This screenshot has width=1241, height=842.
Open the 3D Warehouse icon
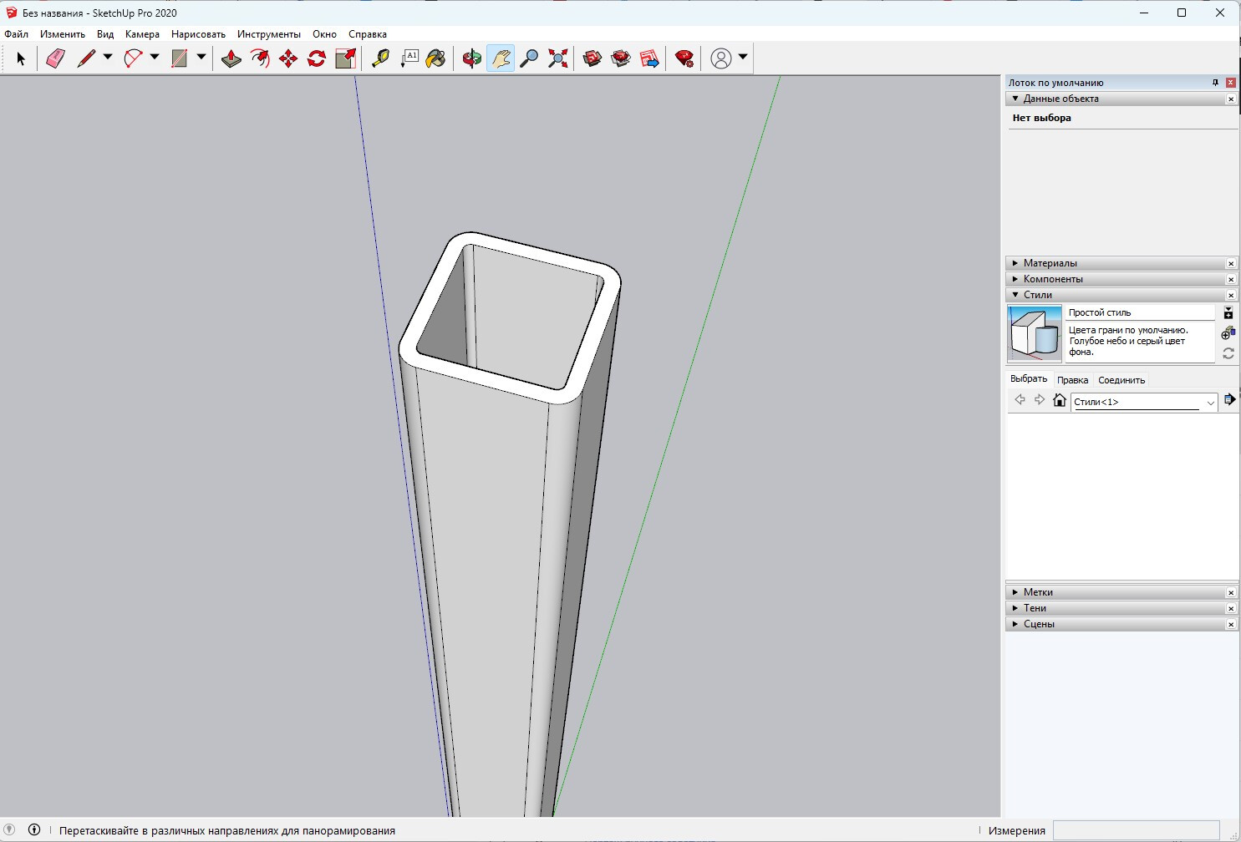coord(593,58)
